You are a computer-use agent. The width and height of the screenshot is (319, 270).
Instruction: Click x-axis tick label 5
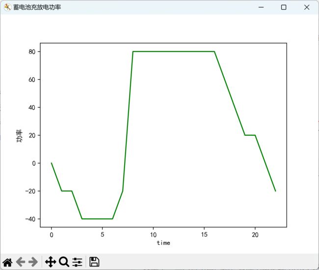tap(103, 235)
